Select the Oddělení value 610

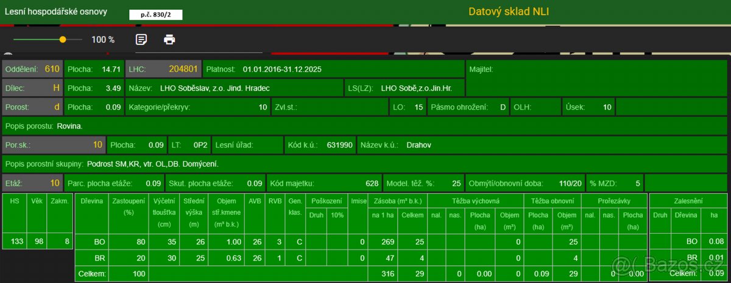click(x=52, y=69)
